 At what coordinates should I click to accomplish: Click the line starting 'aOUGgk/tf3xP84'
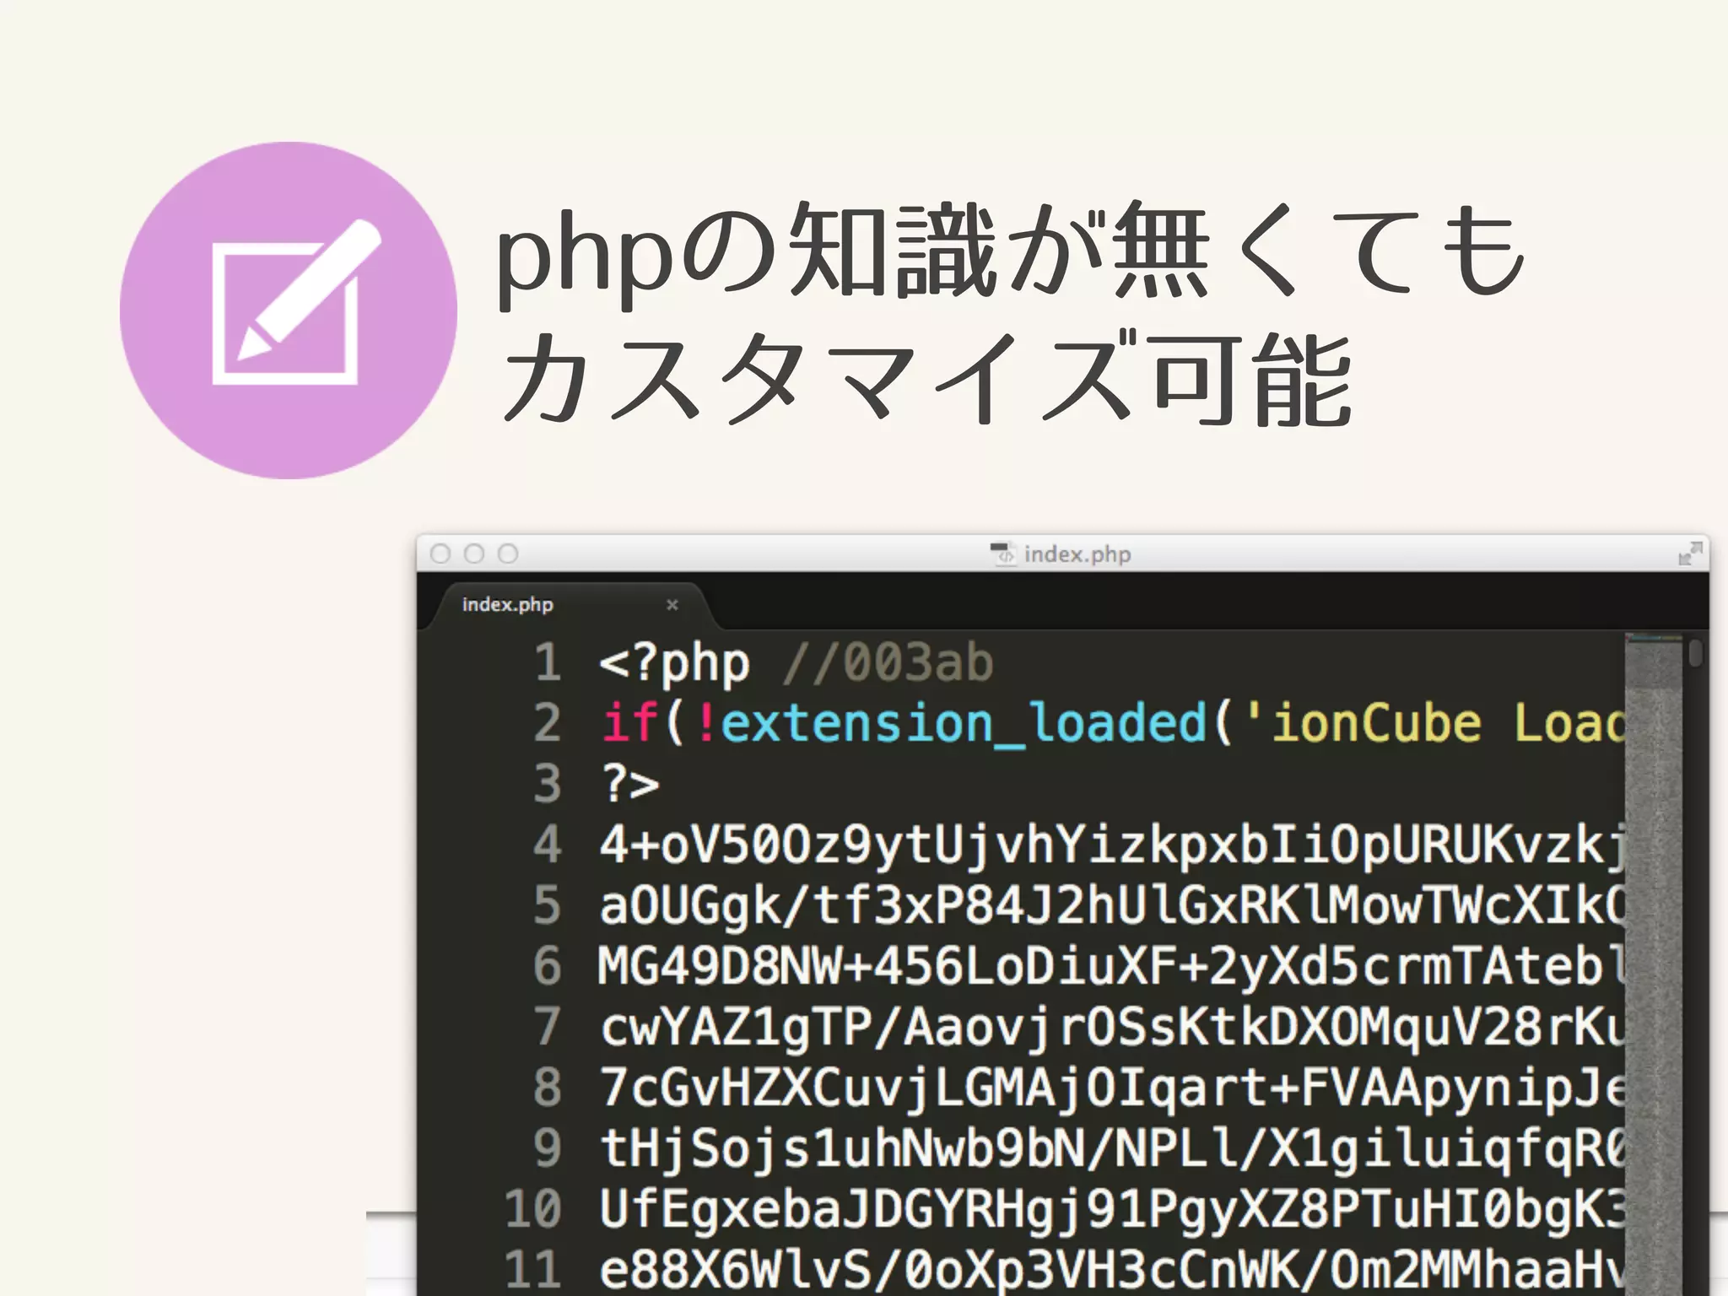(x=1111, y=907)
